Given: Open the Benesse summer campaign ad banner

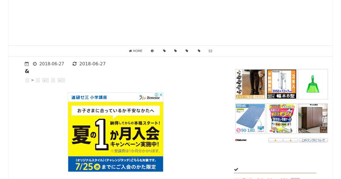Looking at the screenshot, I should 116,132.
